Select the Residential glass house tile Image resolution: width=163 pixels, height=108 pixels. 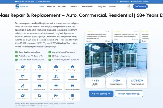73,68
